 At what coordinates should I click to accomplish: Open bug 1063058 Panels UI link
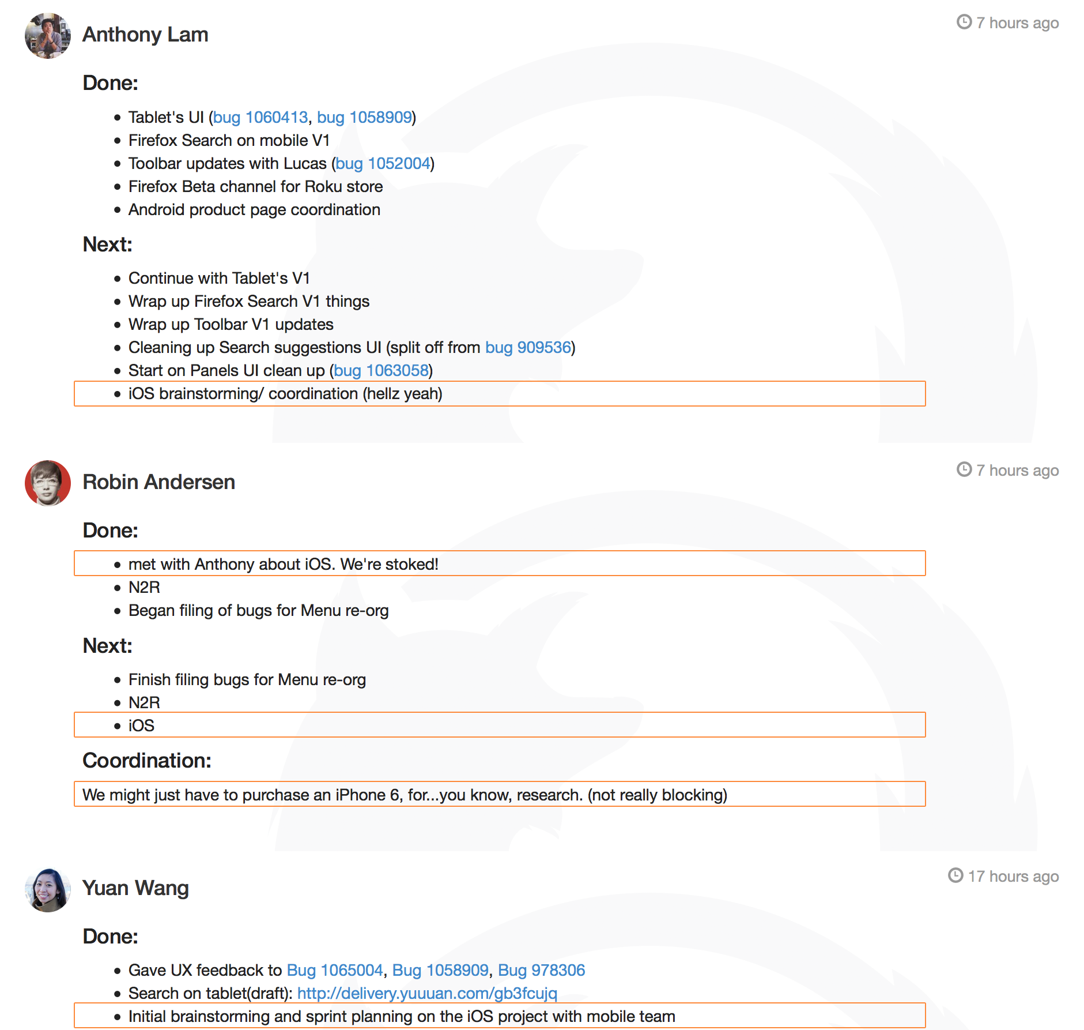381,370
